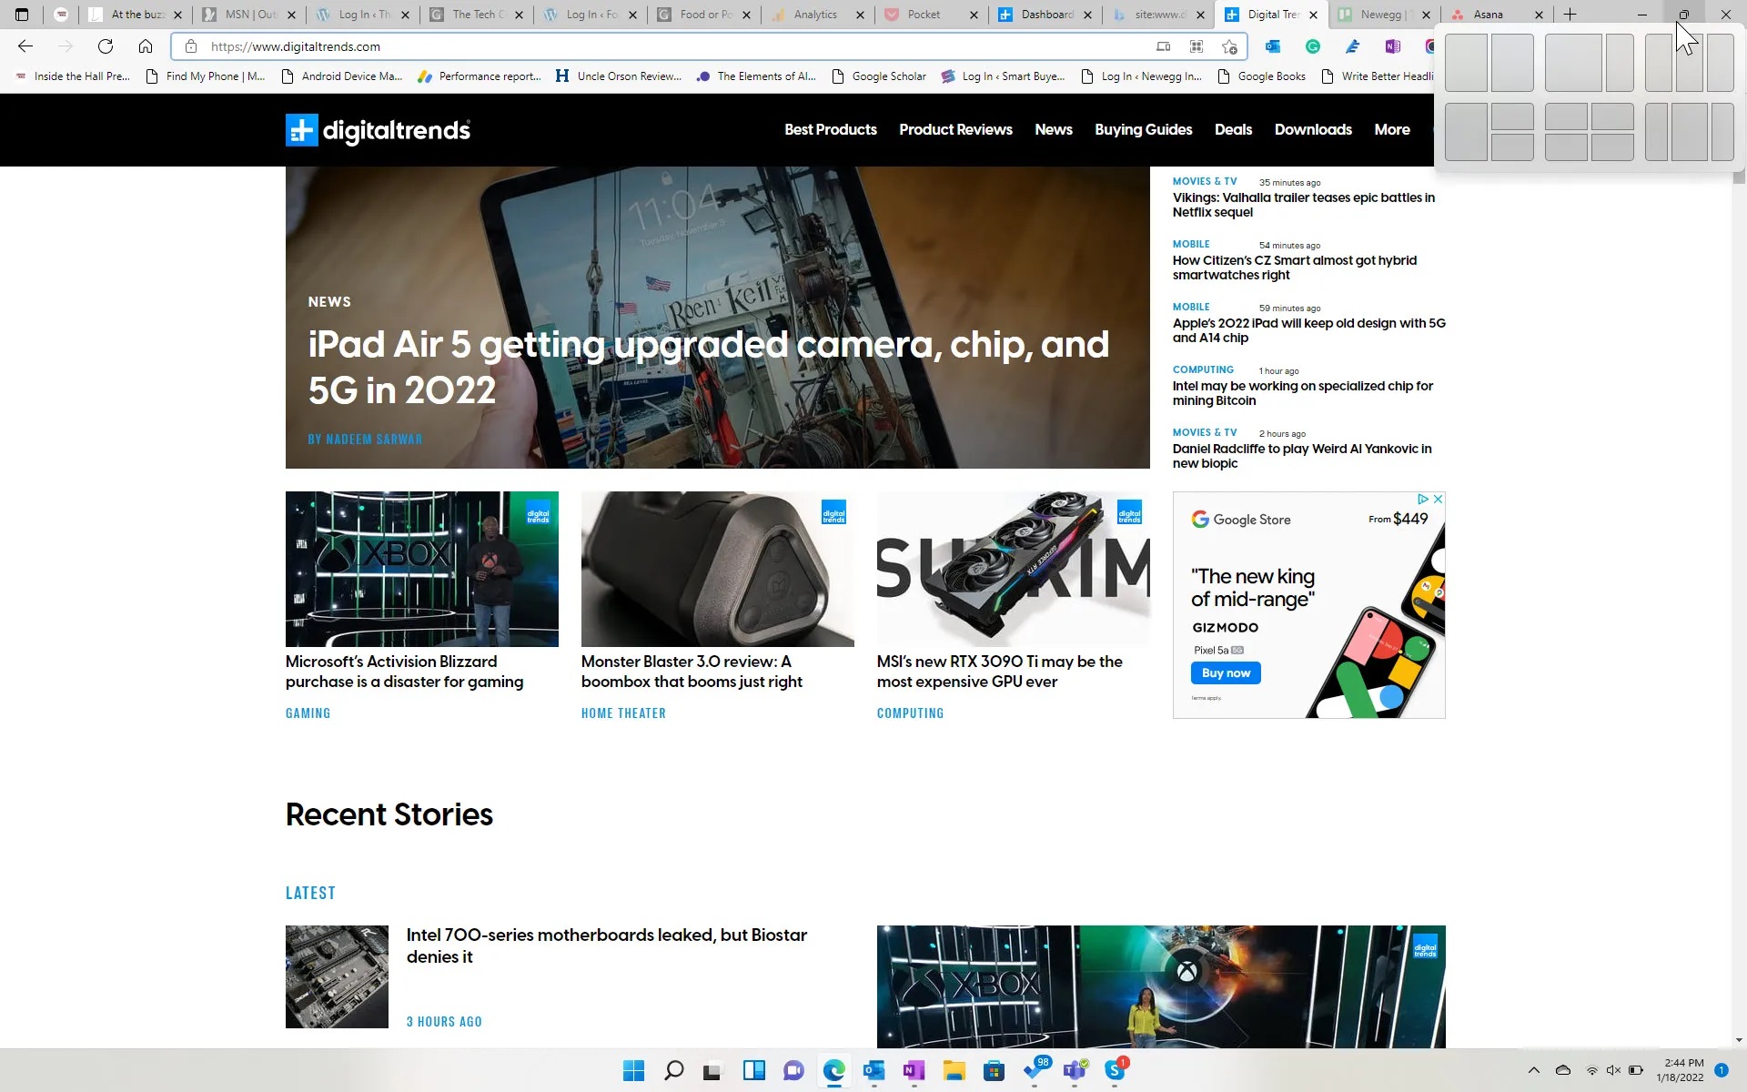Open the Outlook extension icon
The height and width of the screenshot is (1092, 1747).
pos(1273,46)
